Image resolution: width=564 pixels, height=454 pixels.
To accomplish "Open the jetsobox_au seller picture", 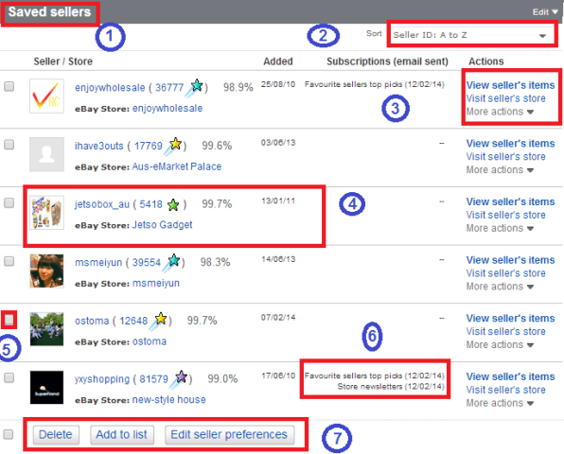I will 46,213.
